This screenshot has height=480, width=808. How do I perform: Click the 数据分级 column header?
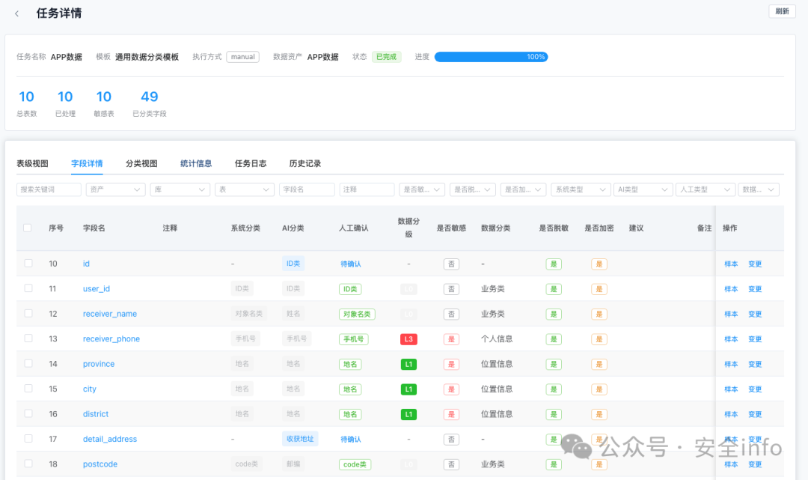click(x=408, y=228)
